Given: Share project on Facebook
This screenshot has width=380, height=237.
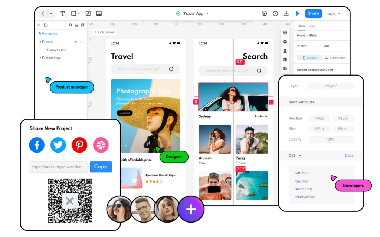Looking at the screenshot, I should click(37, 145).
